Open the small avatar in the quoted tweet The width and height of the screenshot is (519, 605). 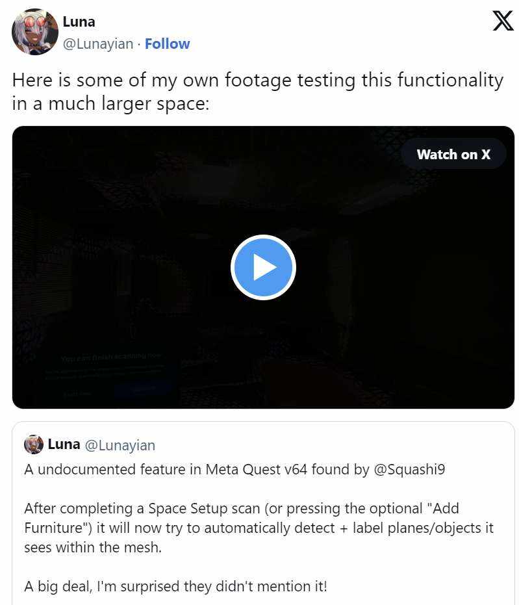pos(34,444)
